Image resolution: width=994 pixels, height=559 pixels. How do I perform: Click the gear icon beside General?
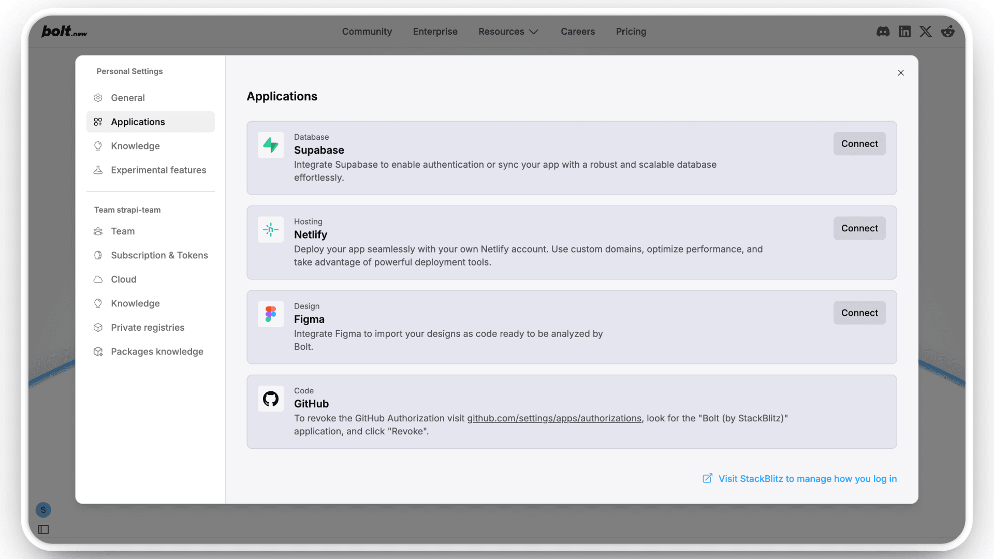[98, 98]
